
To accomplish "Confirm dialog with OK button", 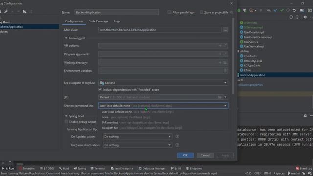I will pos(185,155).
